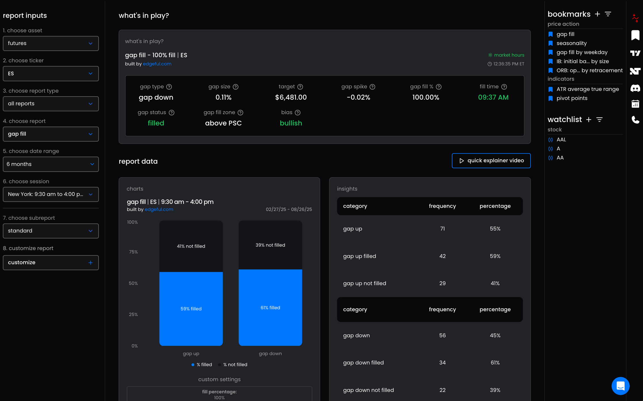Viewport: 643px width, 401px height.
Task: Open edgeful.com link under gap fill title
Action: 157,64
